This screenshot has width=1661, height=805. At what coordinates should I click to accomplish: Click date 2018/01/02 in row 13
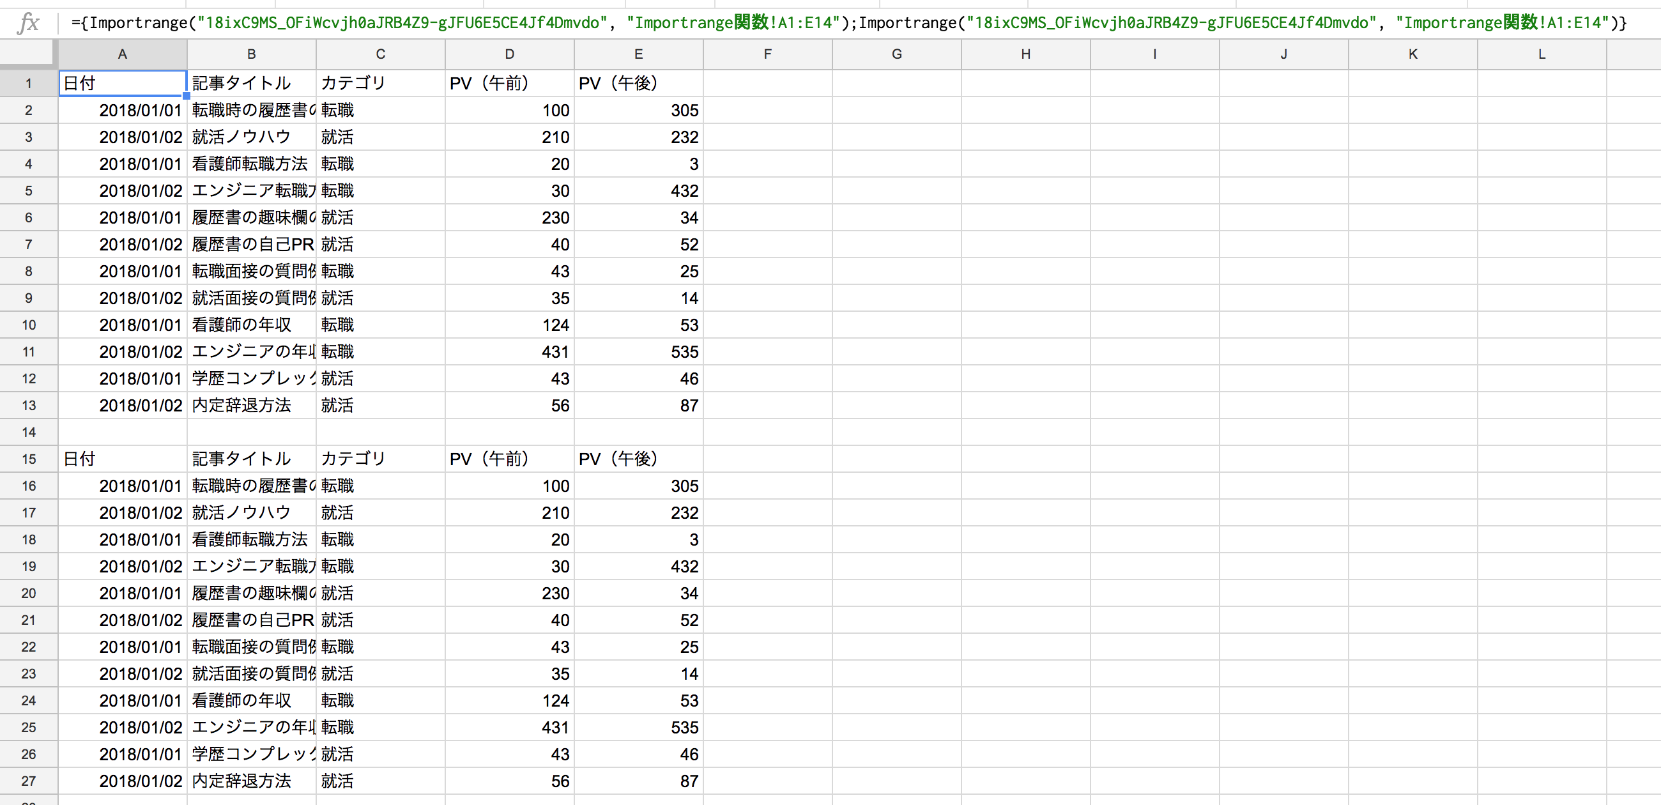point(123,406)
